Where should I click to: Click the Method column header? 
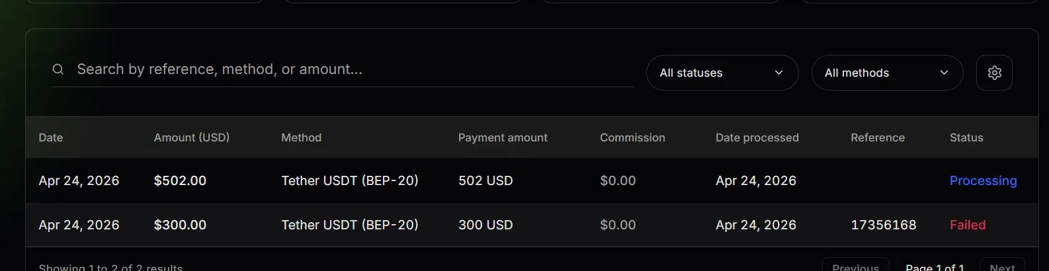tap(301, 137)
